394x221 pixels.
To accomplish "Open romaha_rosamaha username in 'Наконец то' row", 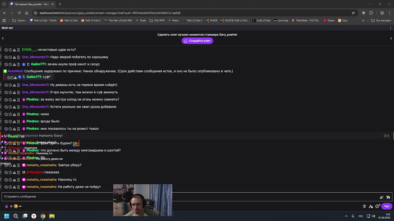I will (41, 180).
